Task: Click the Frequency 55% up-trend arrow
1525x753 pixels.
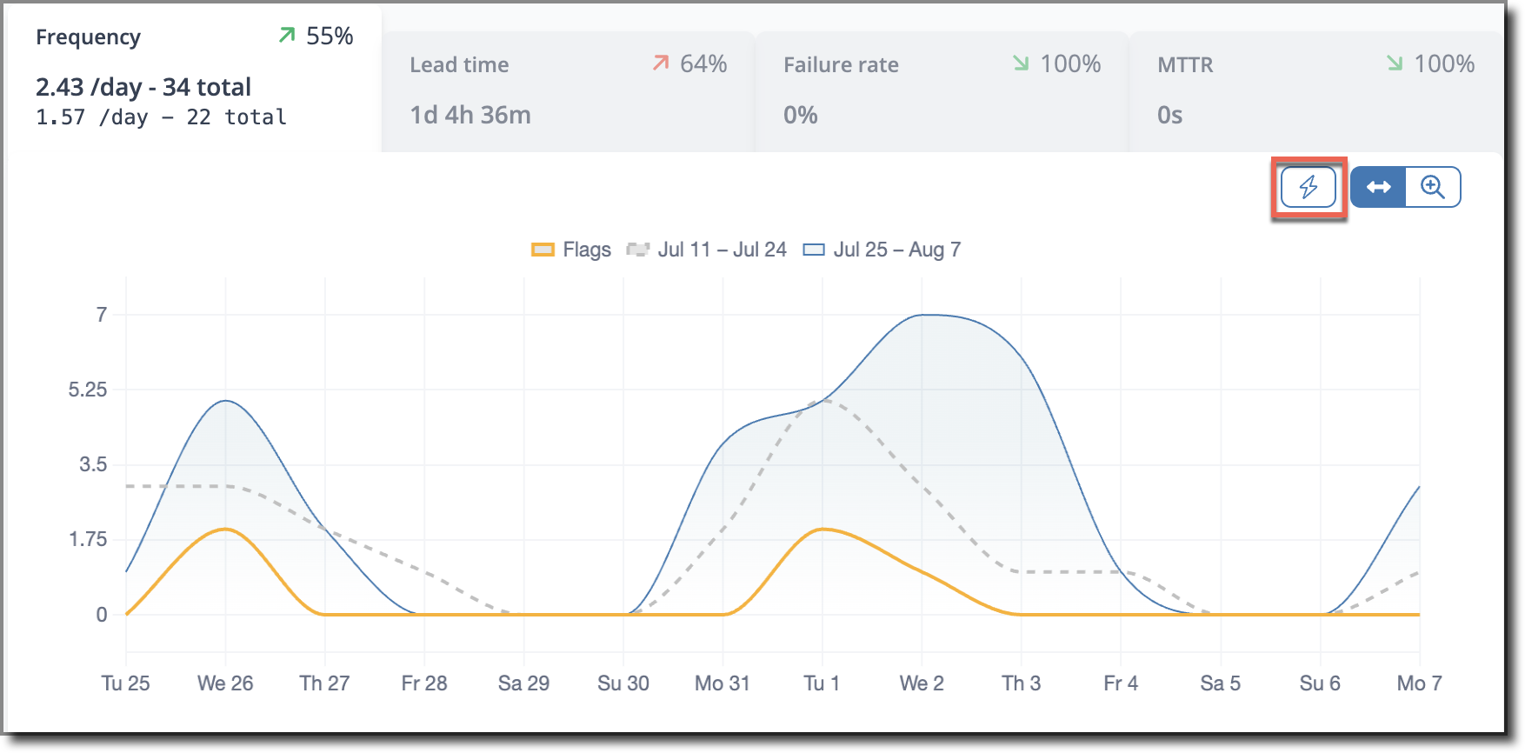Action: point(286,36)
